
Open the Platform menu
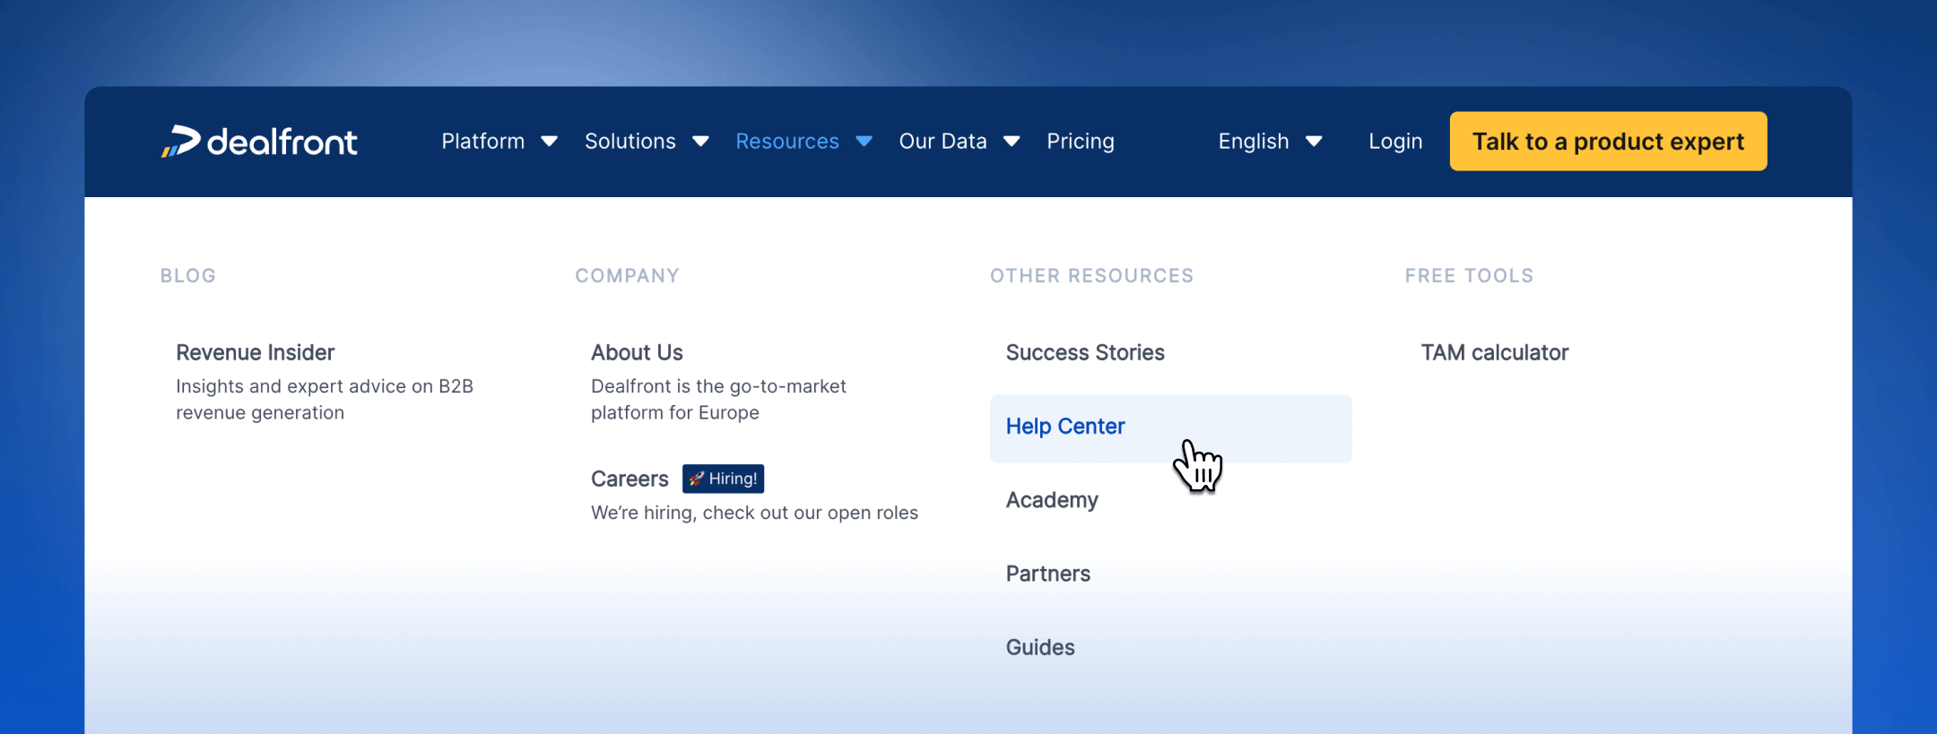click(483, 142)
